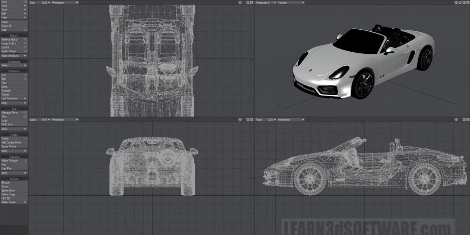Click the pan icon in the Top viewport

tap(240, 3)
